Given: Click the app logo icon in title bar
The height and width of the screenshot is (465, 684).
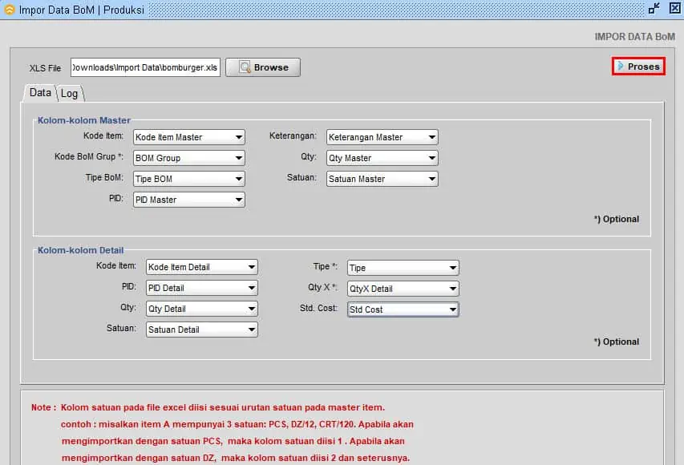Looking at the screenshot, I should 9,10.
